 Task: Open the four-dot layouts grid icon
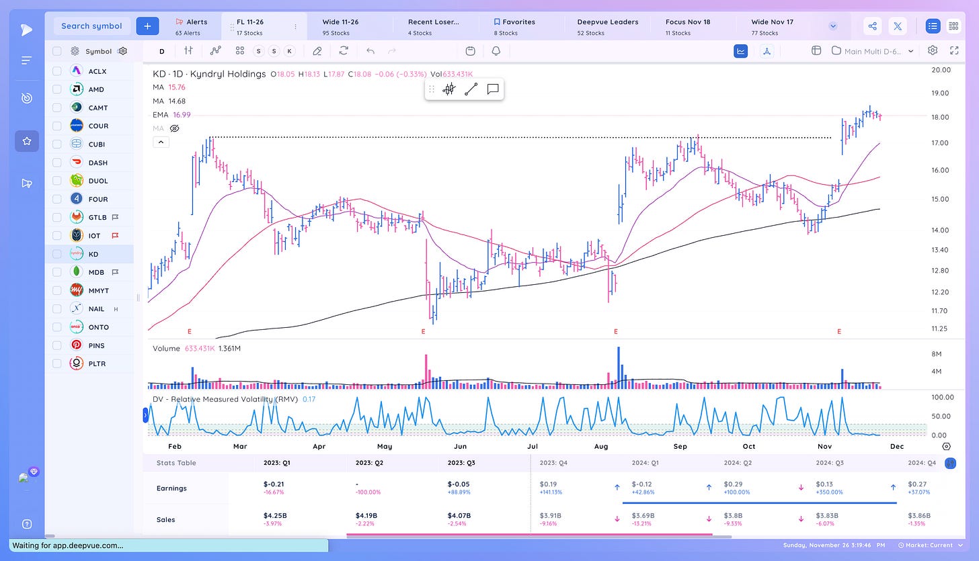pyautogui.click(x=240, y=50)
